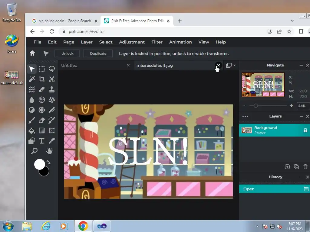The width and height of the screenshot is (310, 232).
Task: Select the Heal bandage tool
Action: (42, 89)
